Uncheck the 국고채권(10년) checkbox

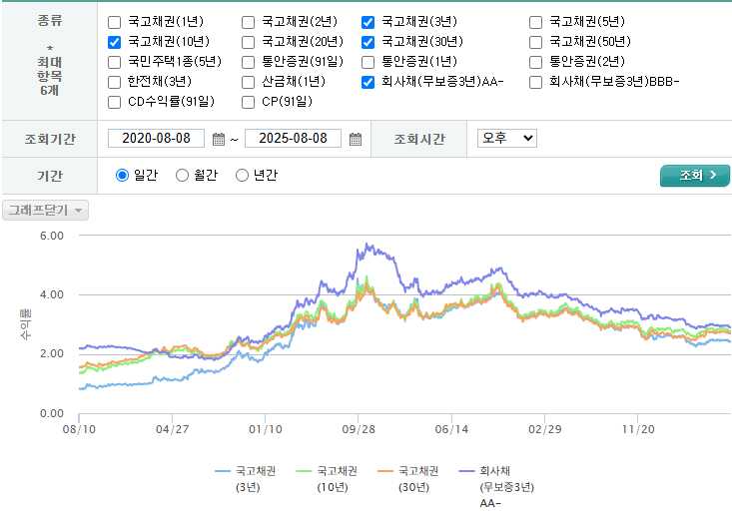(114, 42)
